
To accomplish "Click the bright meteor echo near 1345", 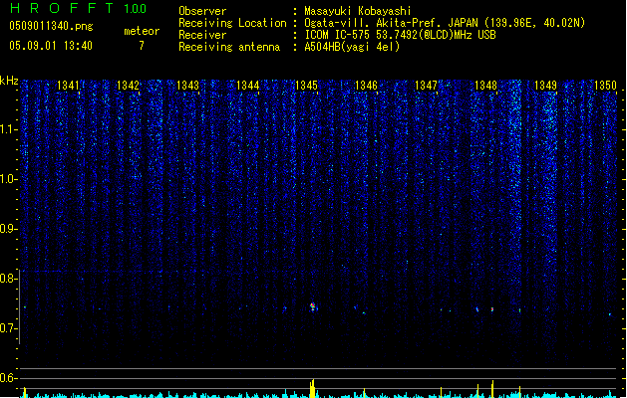I will [x=313, y=306].
